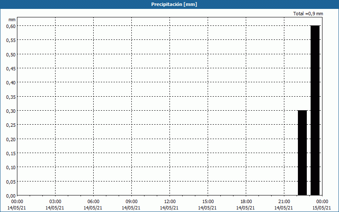Click the 15:00 time axis label

[x=208, y=202]
